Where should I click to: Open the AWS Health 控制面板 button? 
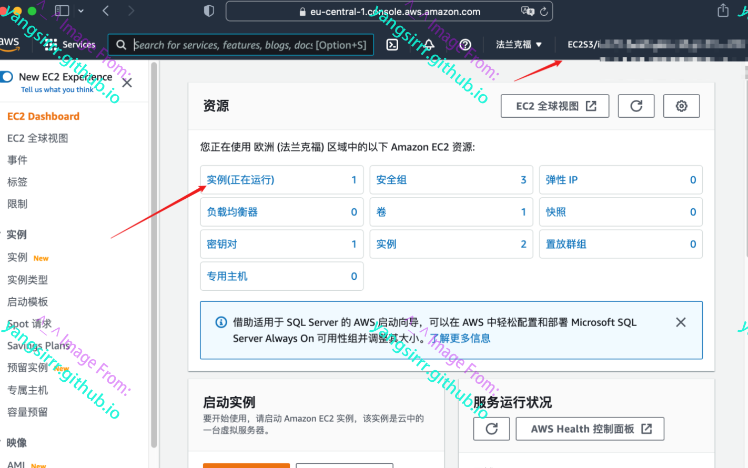(590, 429)
